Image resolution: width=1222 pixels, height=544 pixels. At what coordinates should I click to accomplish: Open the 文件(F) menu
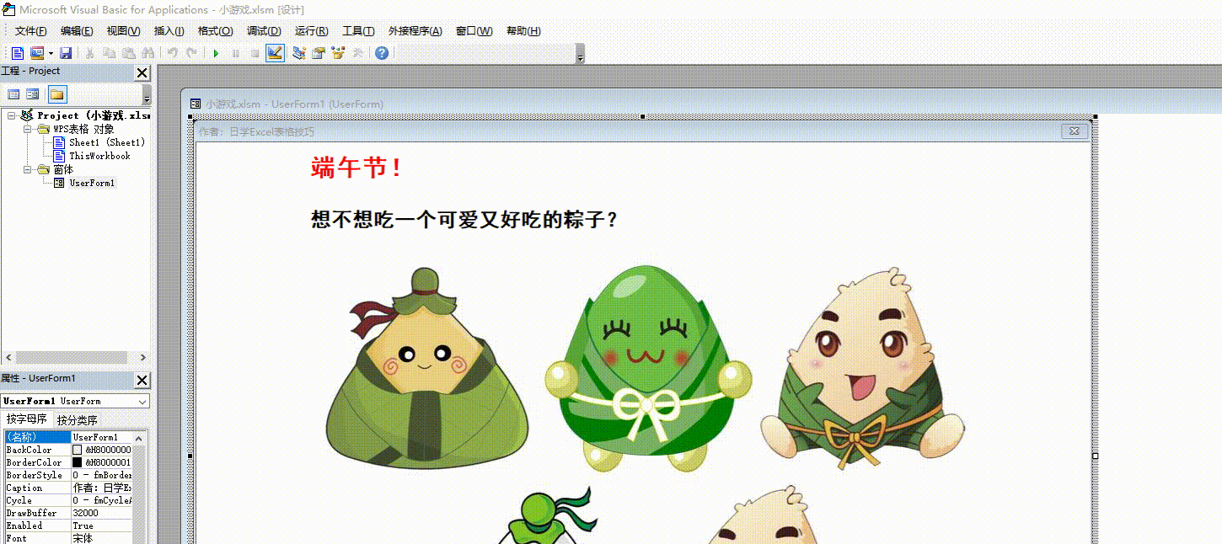point(30,31)
